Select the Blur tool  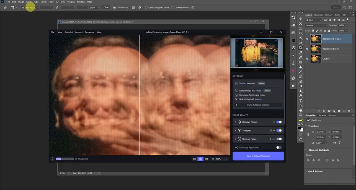(x=301, y=91)
